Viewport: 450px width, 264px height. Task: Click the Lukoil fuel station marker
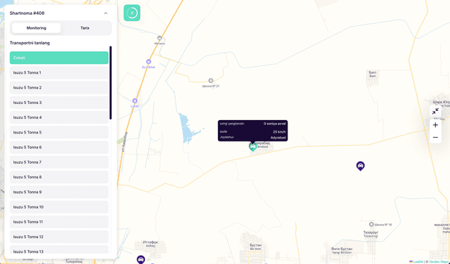[x=135, y=101]
